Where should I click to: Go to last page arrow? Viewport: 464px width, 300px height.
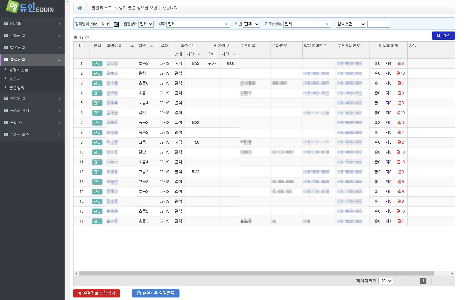446,281
